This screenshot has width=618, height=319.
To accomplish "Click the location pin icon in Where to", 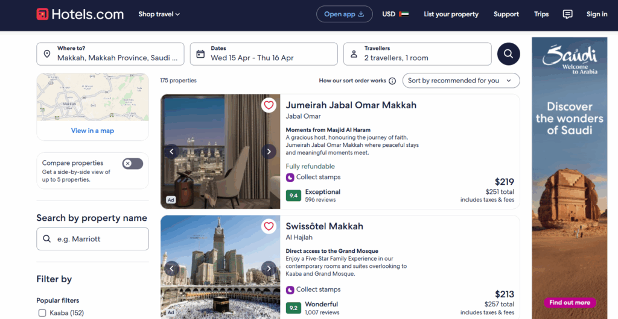I will tap(47, 54).
